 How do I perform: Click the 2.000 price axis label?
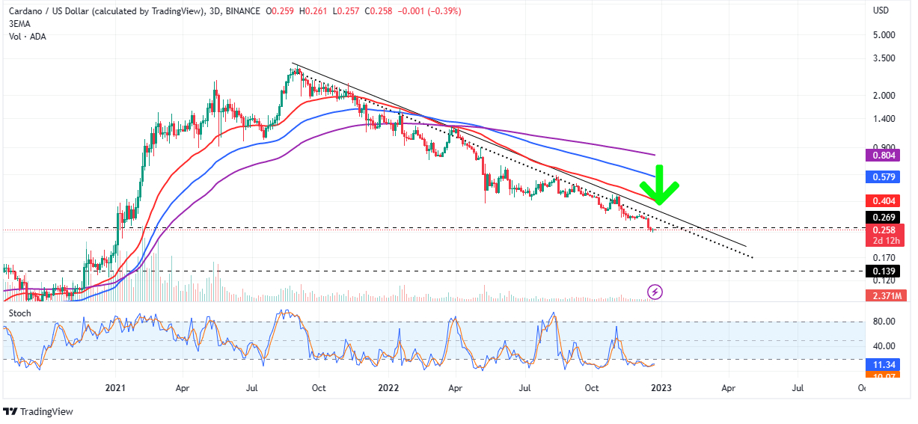(884, 96)
